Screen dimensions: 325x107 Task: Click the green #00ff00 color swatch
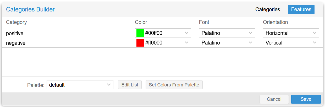point(140,33)
